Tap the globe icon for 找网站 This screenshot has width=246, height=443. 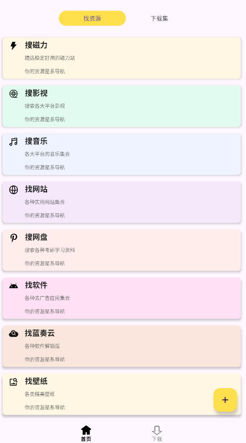pos(13,190)
